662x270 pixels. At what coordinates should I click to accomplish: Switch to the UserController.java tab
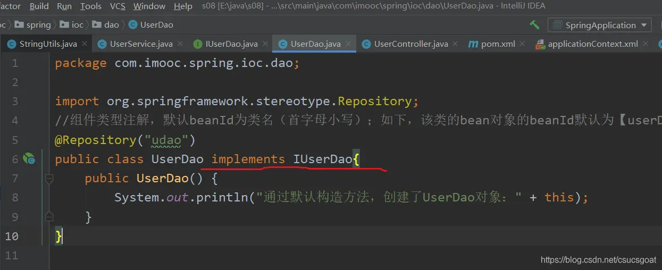(411, 44)
